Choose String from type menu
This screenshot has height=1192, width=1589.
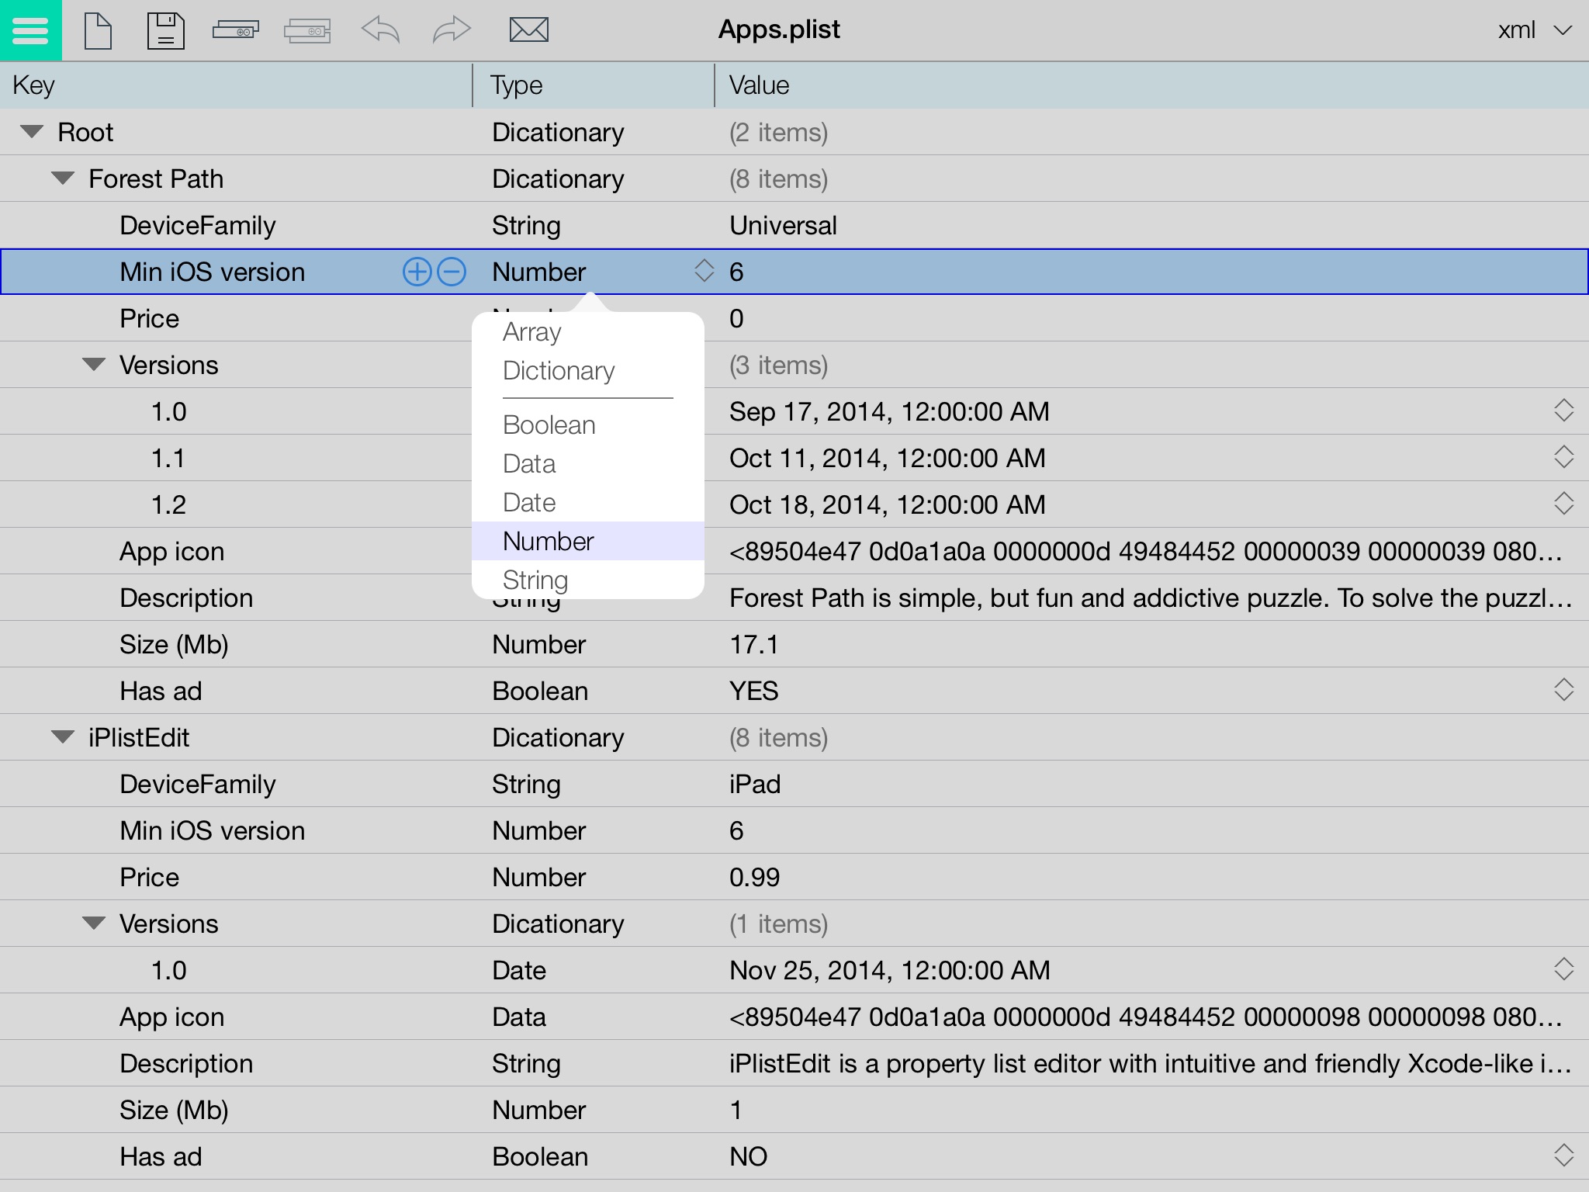pos(535,580)
